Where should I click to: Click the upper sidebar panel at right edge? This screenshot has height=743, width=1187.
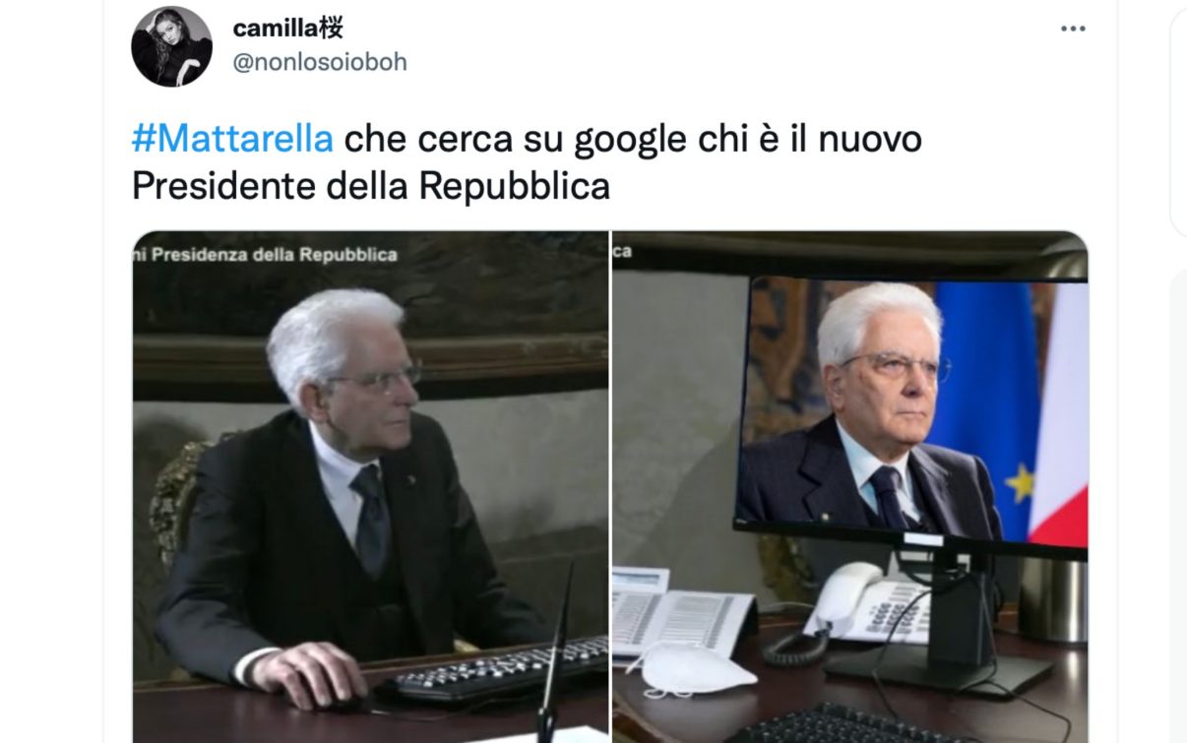click(x=1178, y=121)
